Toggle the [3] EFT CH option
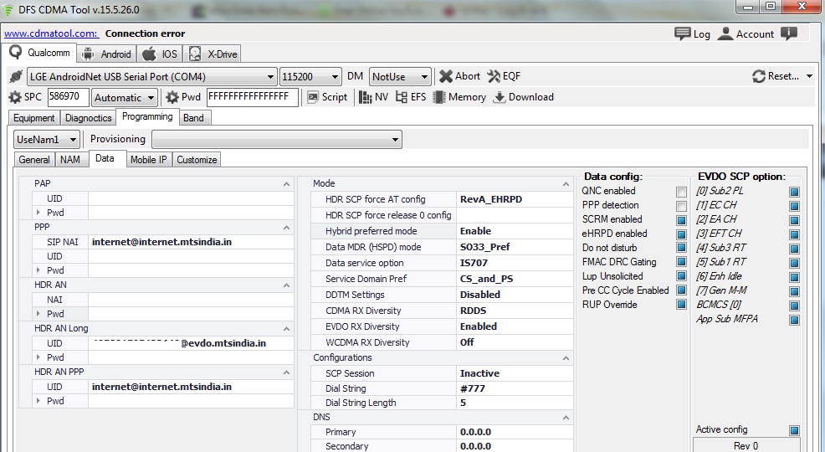Image resolution: width=825 pixels, height=452 pixels. (795, 234)
